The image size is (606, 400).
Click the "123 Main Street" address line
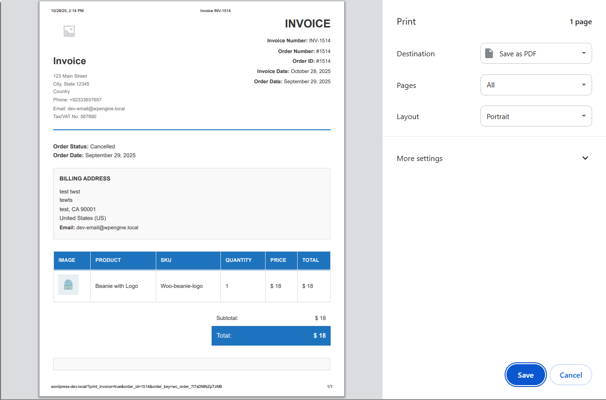[x=70, y=76]
